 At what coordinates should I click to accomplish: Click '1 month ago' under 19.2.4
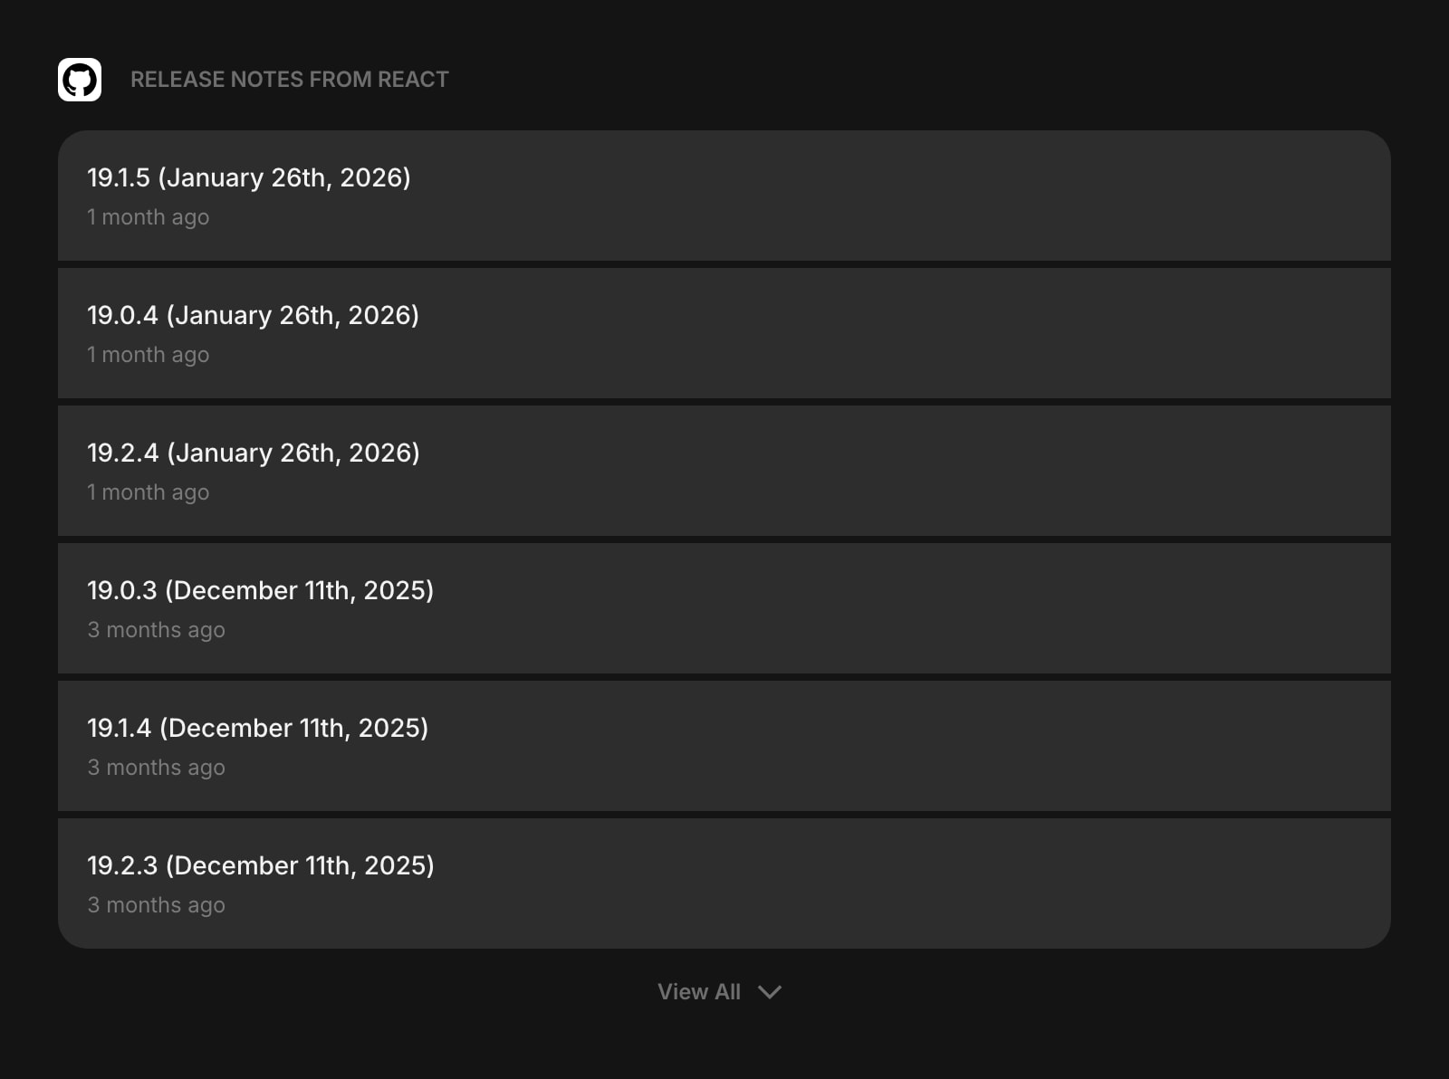point(149,492)
